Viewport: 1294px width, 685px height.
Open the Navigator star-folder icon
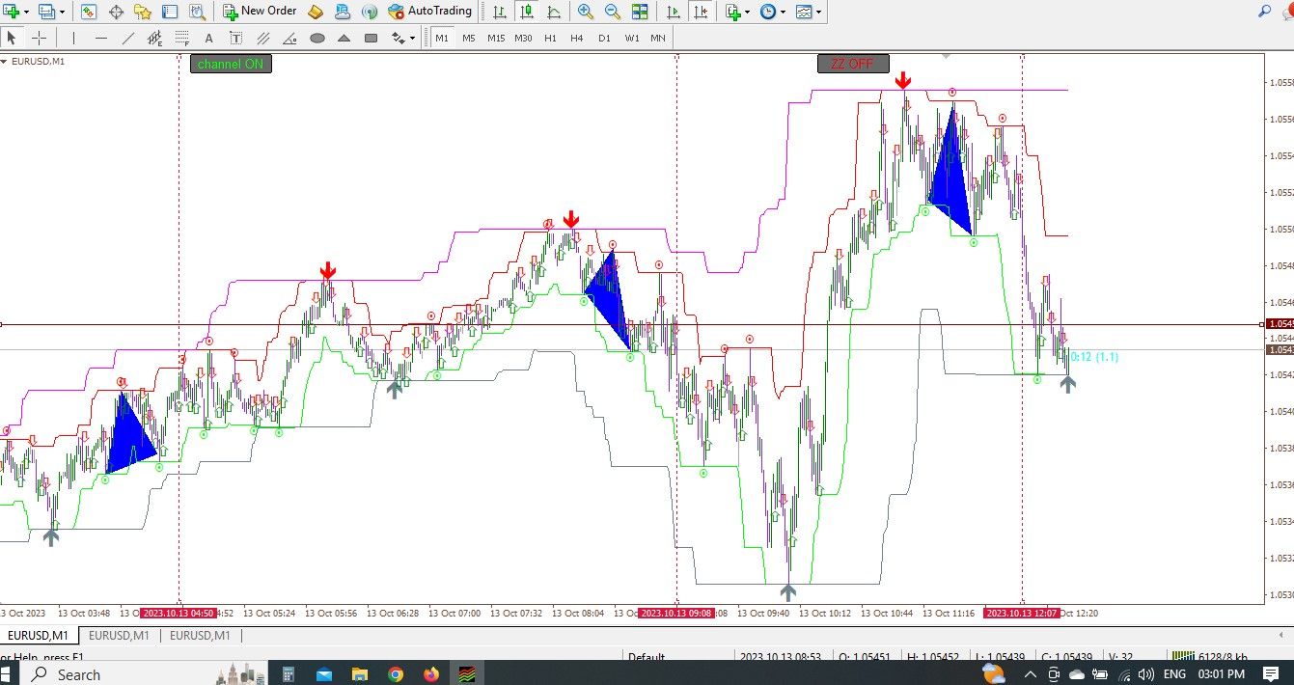(x=143, y=12)
